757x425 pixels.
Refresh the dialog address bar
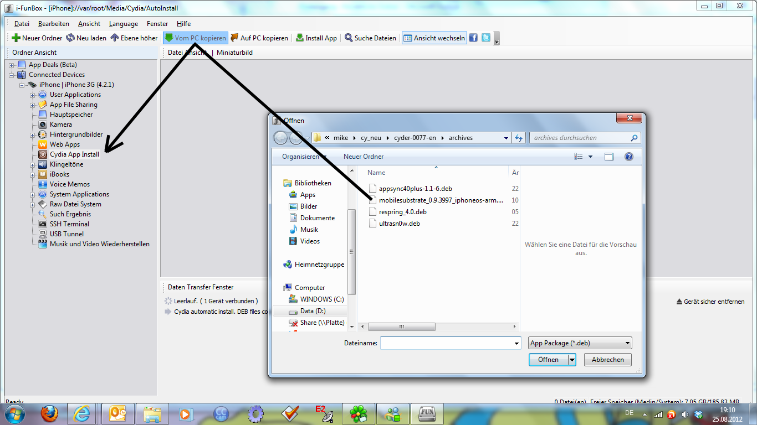(519, 138)
